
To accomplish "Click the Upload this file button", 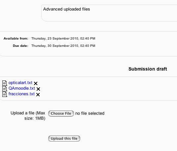I will (64, 138).
